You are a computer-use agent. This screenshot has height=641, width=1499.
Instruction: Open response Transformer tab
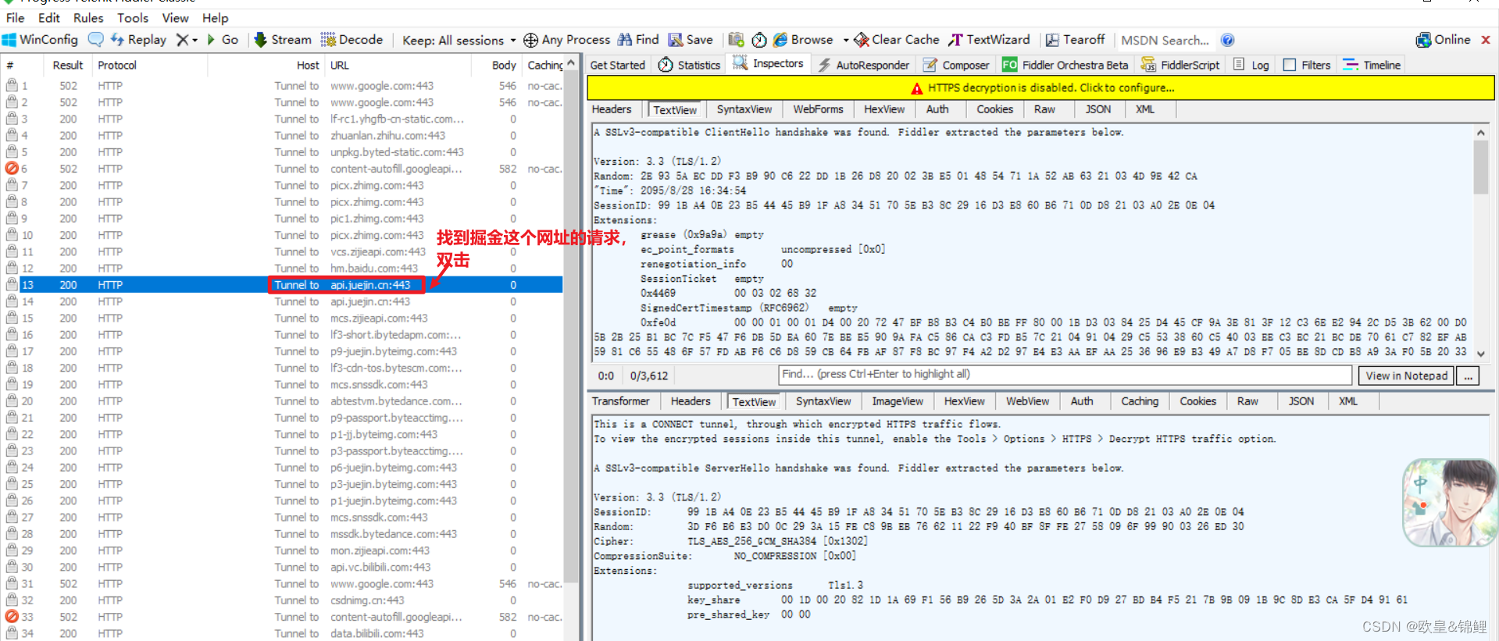(x=620, y=401)
